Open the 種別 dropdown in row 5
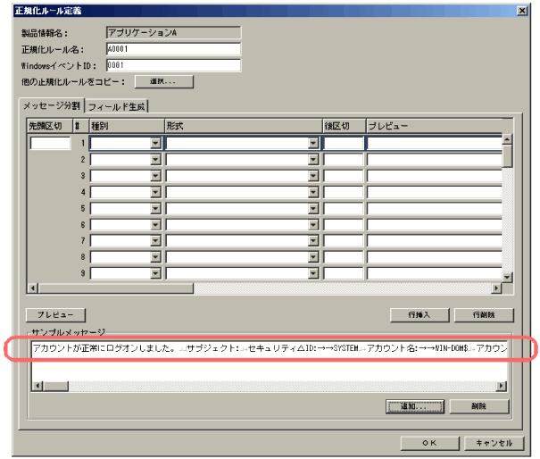This screenshot has height=459, width=540. point(155,208)
